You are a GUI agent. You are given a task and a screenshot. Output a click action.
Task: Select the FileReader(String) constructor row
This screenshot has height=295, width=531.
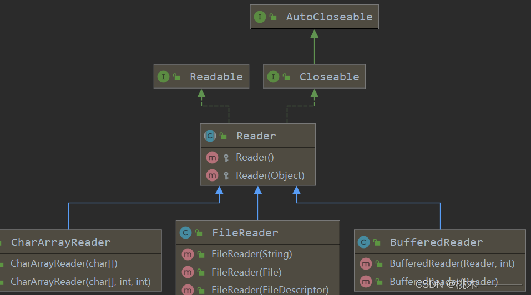point(257,254)
